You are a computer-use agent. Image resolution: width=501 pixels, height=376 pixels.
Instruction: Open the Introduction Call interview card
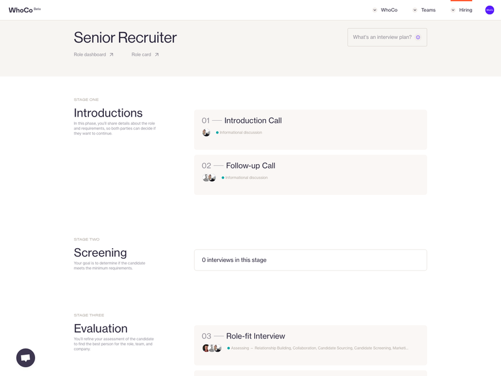[310, 130]
